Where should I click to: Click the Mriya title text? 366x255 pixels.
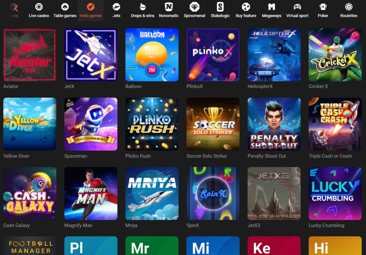coord(131,225)
